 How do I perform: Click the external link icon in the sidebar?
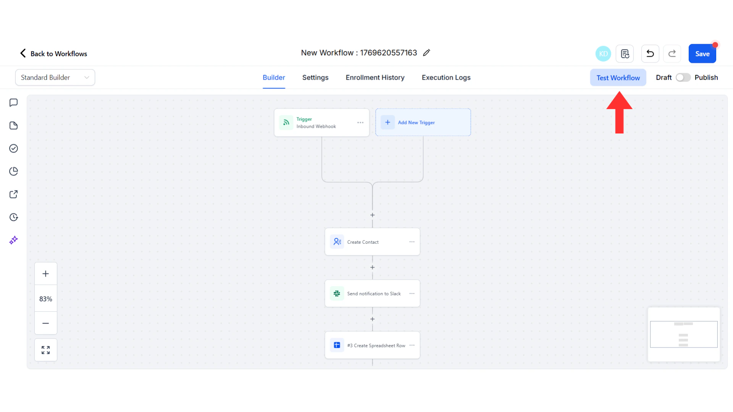(14, 194)
